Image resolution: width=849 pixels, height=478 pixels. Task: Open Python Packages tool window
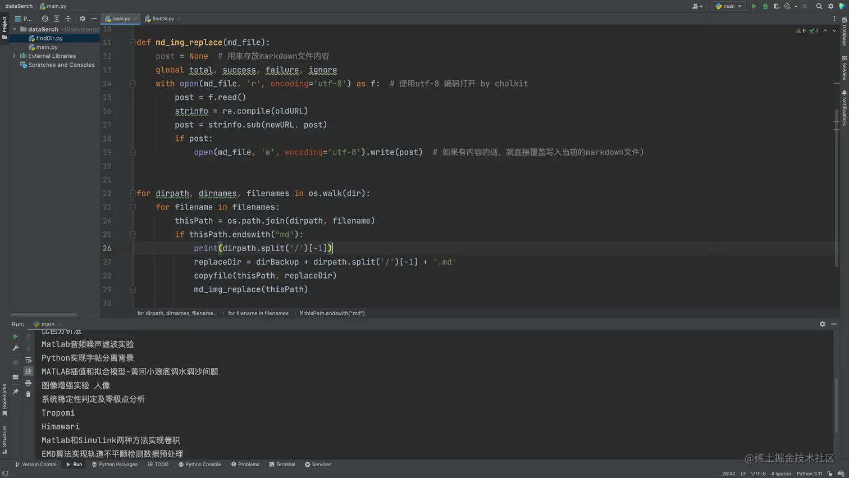pyautogui.click(x=115, y=465)
